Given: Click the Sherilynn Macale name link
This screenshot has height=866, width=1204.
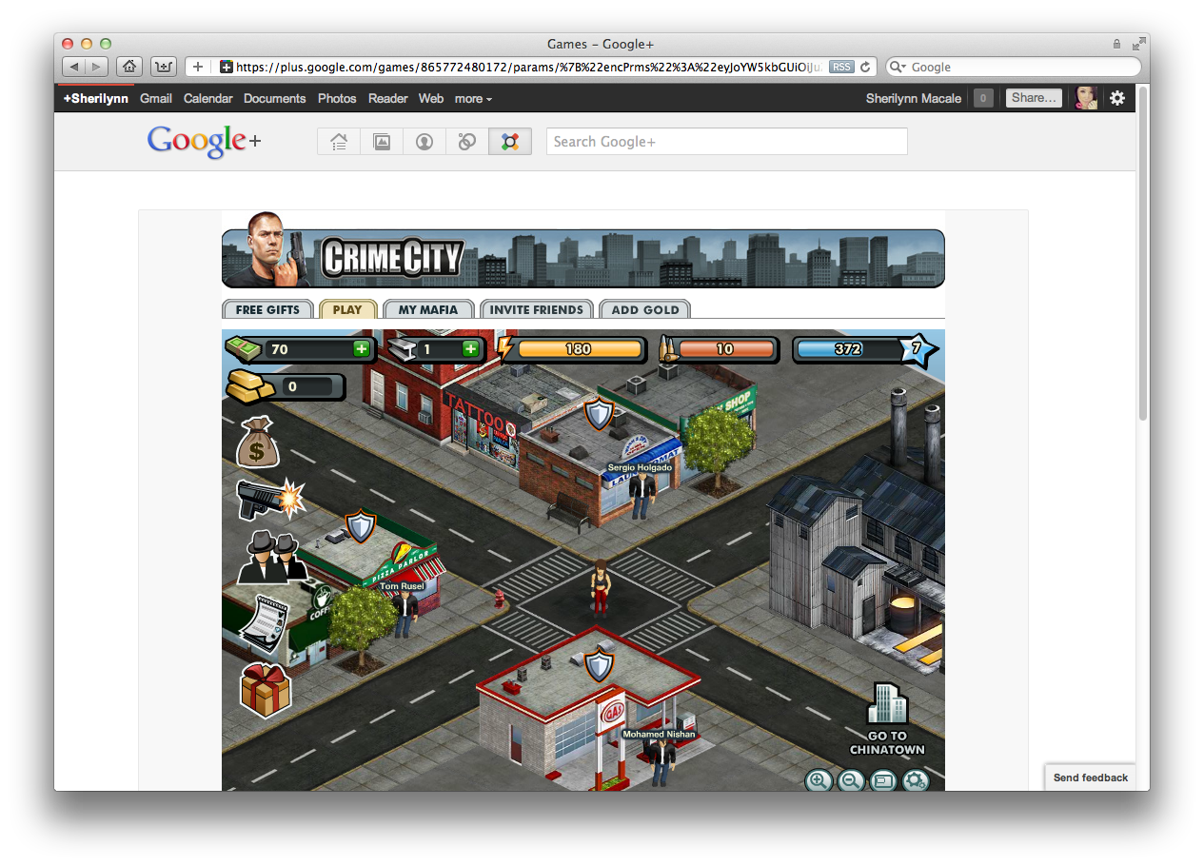Looking at the screenshot, I should [x=914, y=99].
